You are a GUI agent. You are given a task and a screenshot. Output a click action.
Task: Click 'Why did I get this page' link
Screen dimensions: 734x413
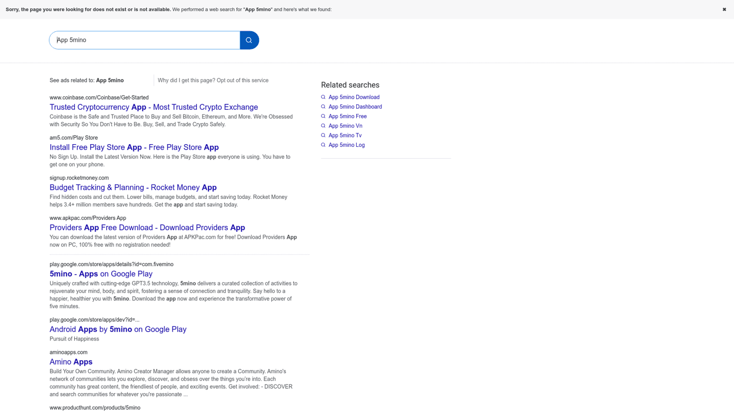tap(186, 81)
